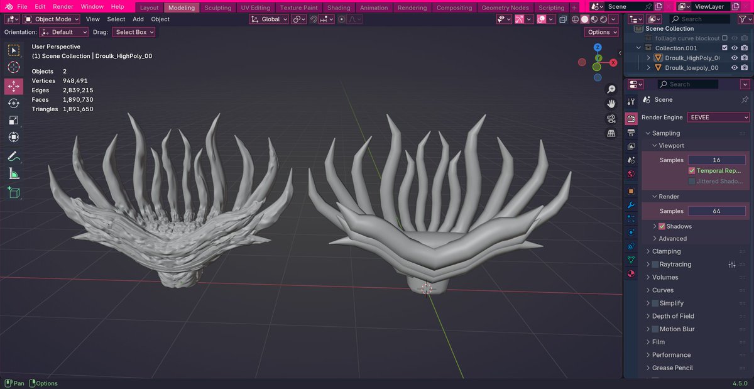The height and width of the screenshot is (389, 754).
Task: Switch to the Shading workspace tab
Action: point(339,8)
